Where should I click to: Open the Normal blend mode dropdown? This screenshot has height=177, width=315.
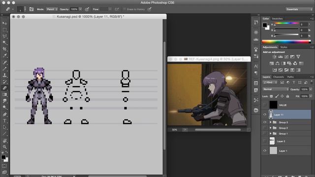pyautogui.click(x=276, y=89)
